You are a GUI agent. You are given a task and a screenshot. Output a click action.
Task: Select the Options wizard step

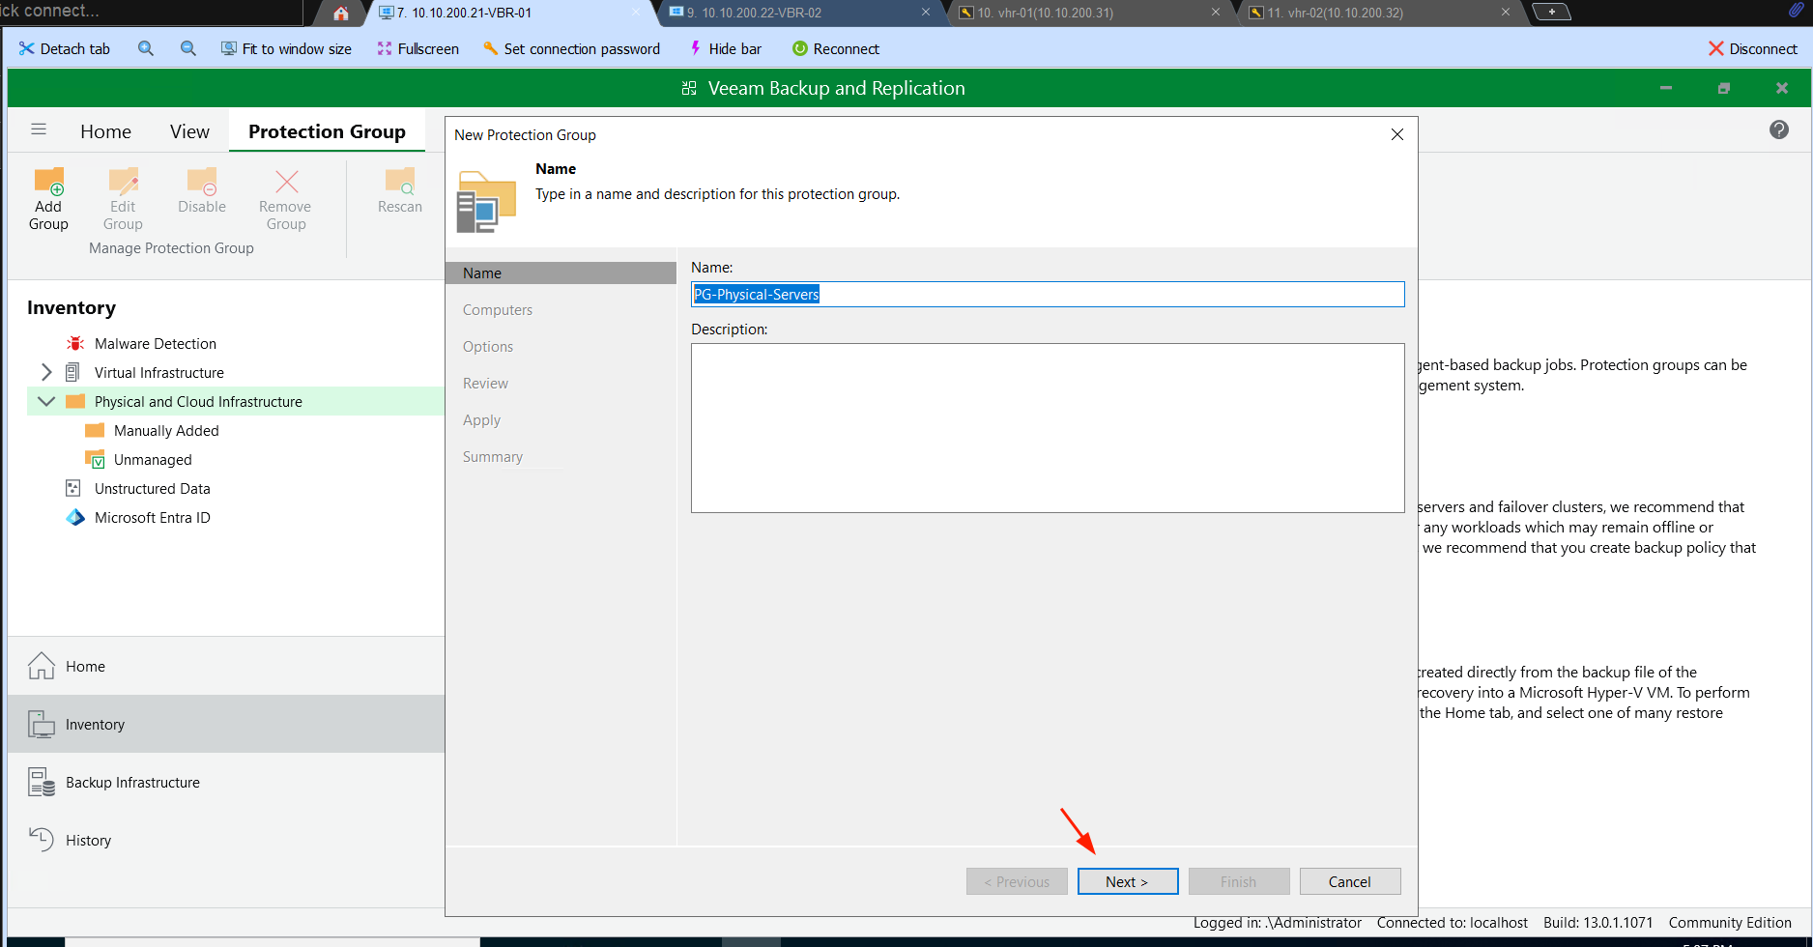pos(488,347)
